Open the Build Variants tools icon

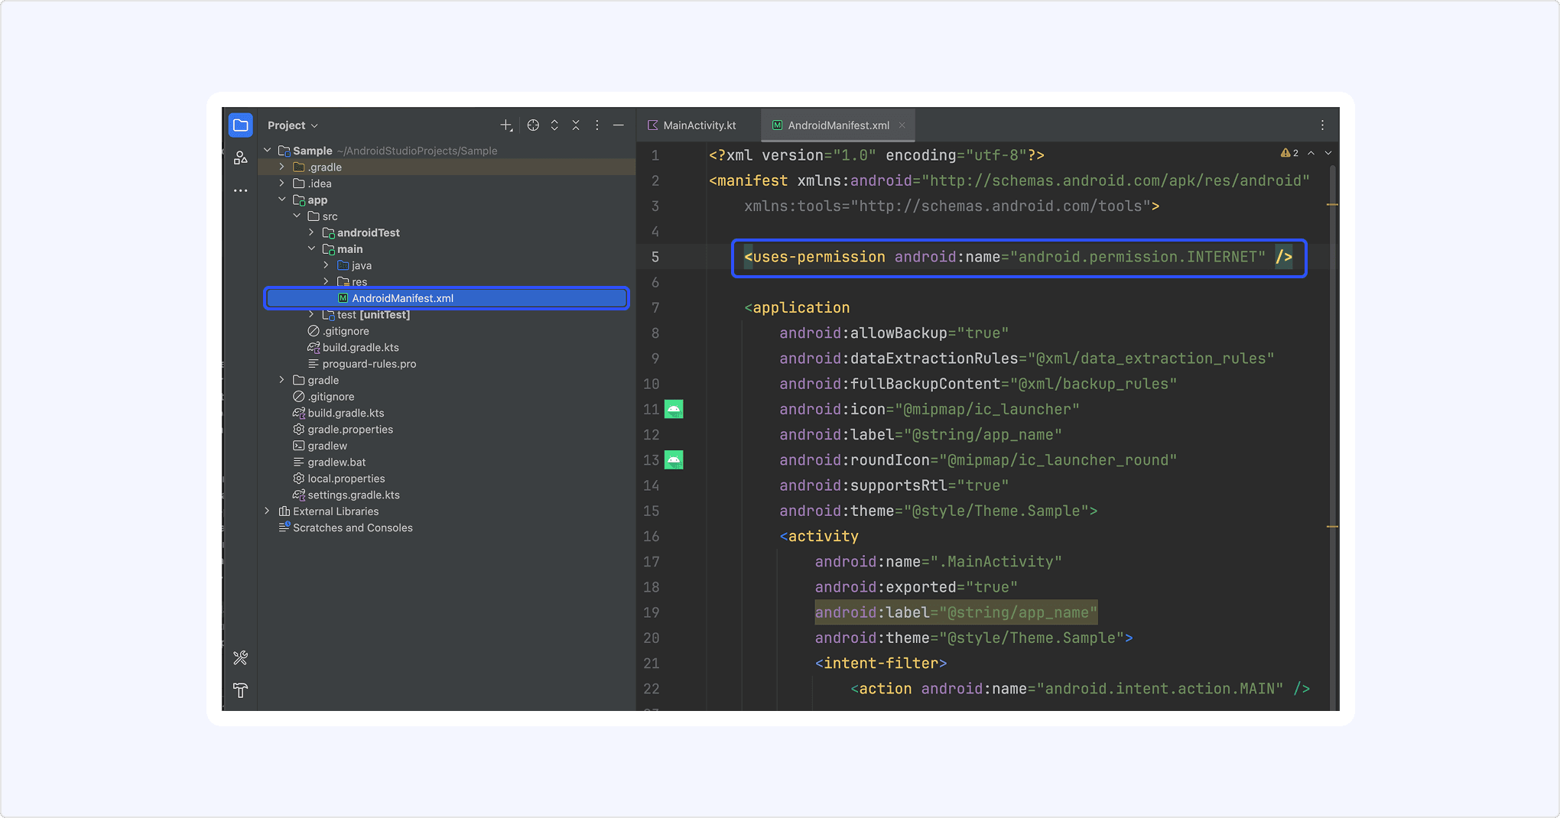point(240,657)
